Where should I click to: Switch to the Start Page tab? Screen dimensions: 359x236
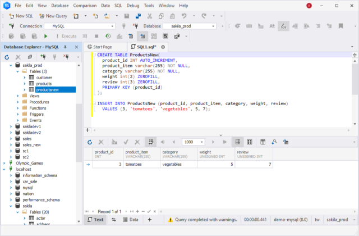coord(100,47)
